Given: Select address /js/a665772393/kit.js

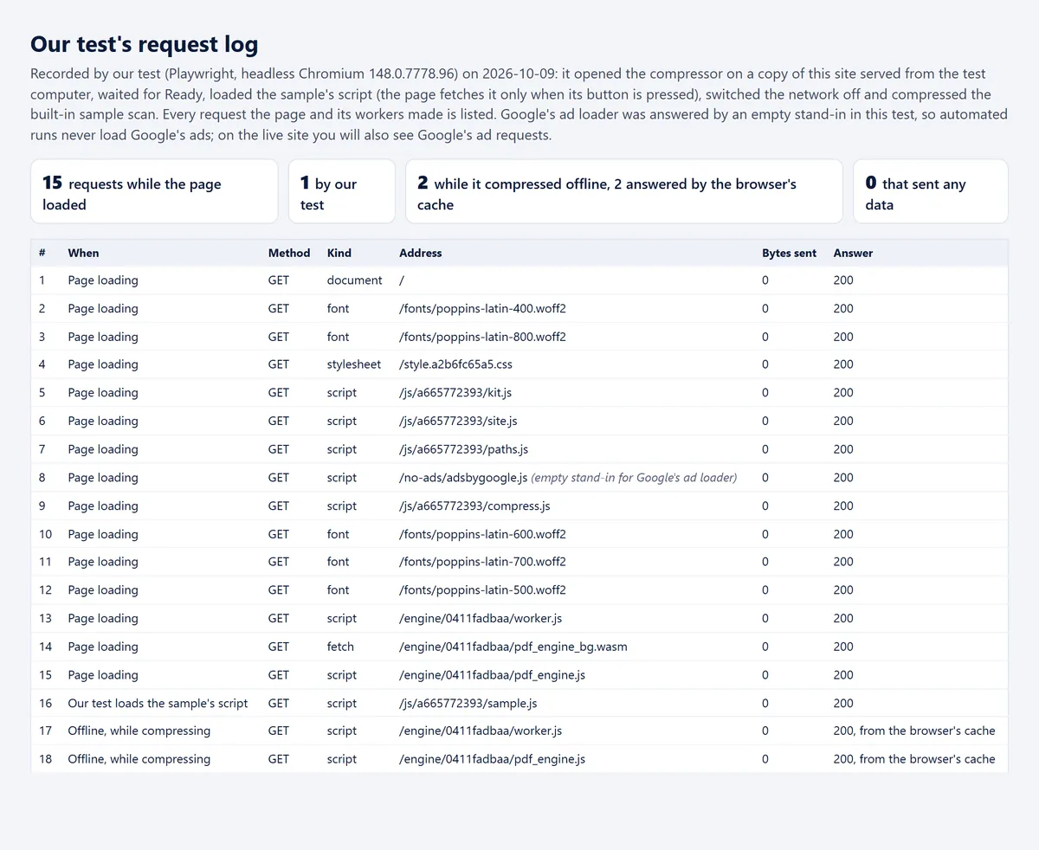Looking at the screenshot, I should tap(455, 392).
